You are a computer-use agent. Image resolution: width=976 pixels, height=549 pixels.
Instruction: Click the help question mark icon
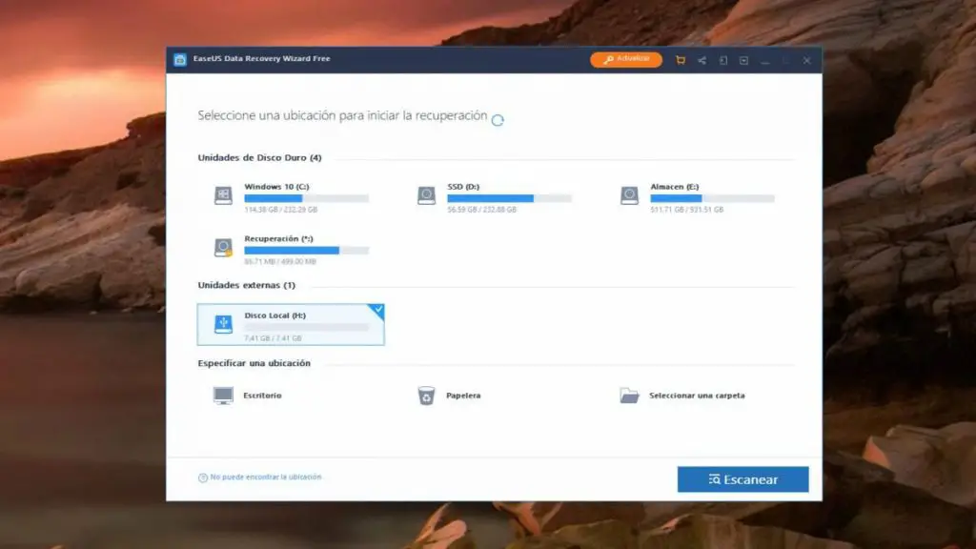click(x=202, y=478)
